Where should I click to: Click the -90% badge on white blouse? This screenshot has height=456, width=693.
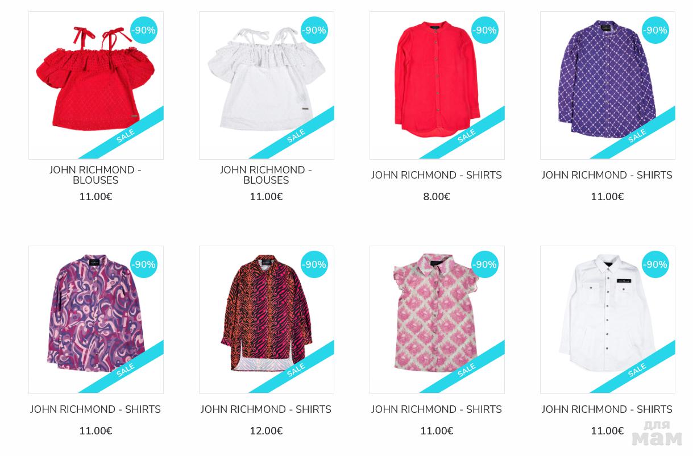[314, 30]
